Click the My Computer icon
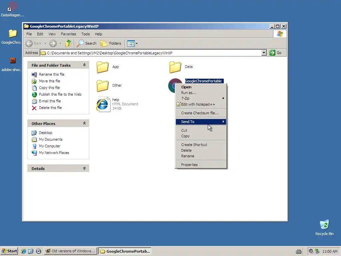 point(34,146)
